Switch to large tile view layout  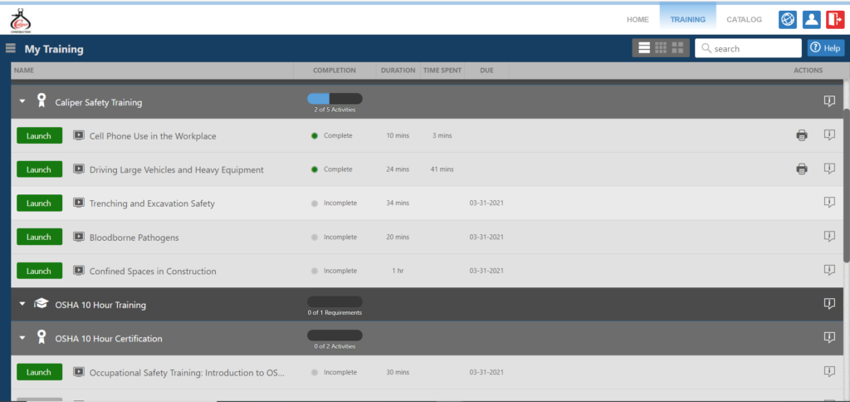tap(677, 47)
